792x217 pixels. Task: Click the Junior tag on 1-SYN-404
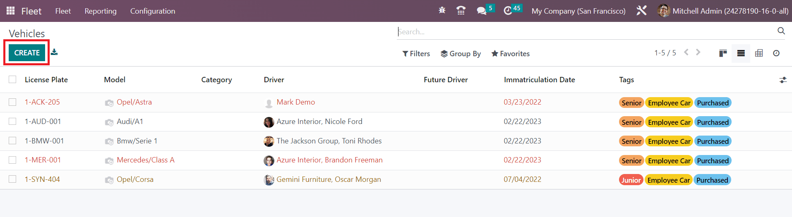point(631,180)
